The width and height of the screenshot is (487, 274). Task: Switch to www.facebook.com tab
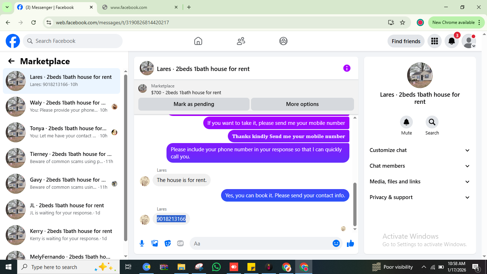point(140,7)
